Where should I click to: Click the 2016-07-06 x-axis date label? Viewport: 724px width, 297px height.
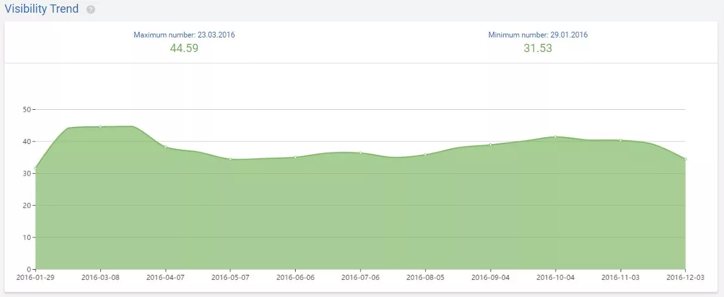point(360,277)
